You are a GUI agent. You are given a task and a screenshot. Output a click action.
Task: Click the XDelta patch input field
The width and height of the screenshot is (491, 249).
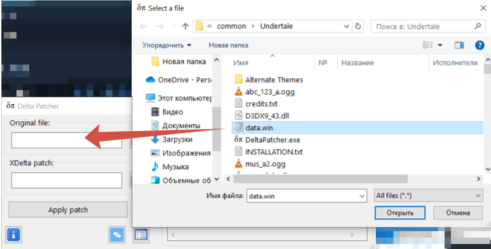67,180
